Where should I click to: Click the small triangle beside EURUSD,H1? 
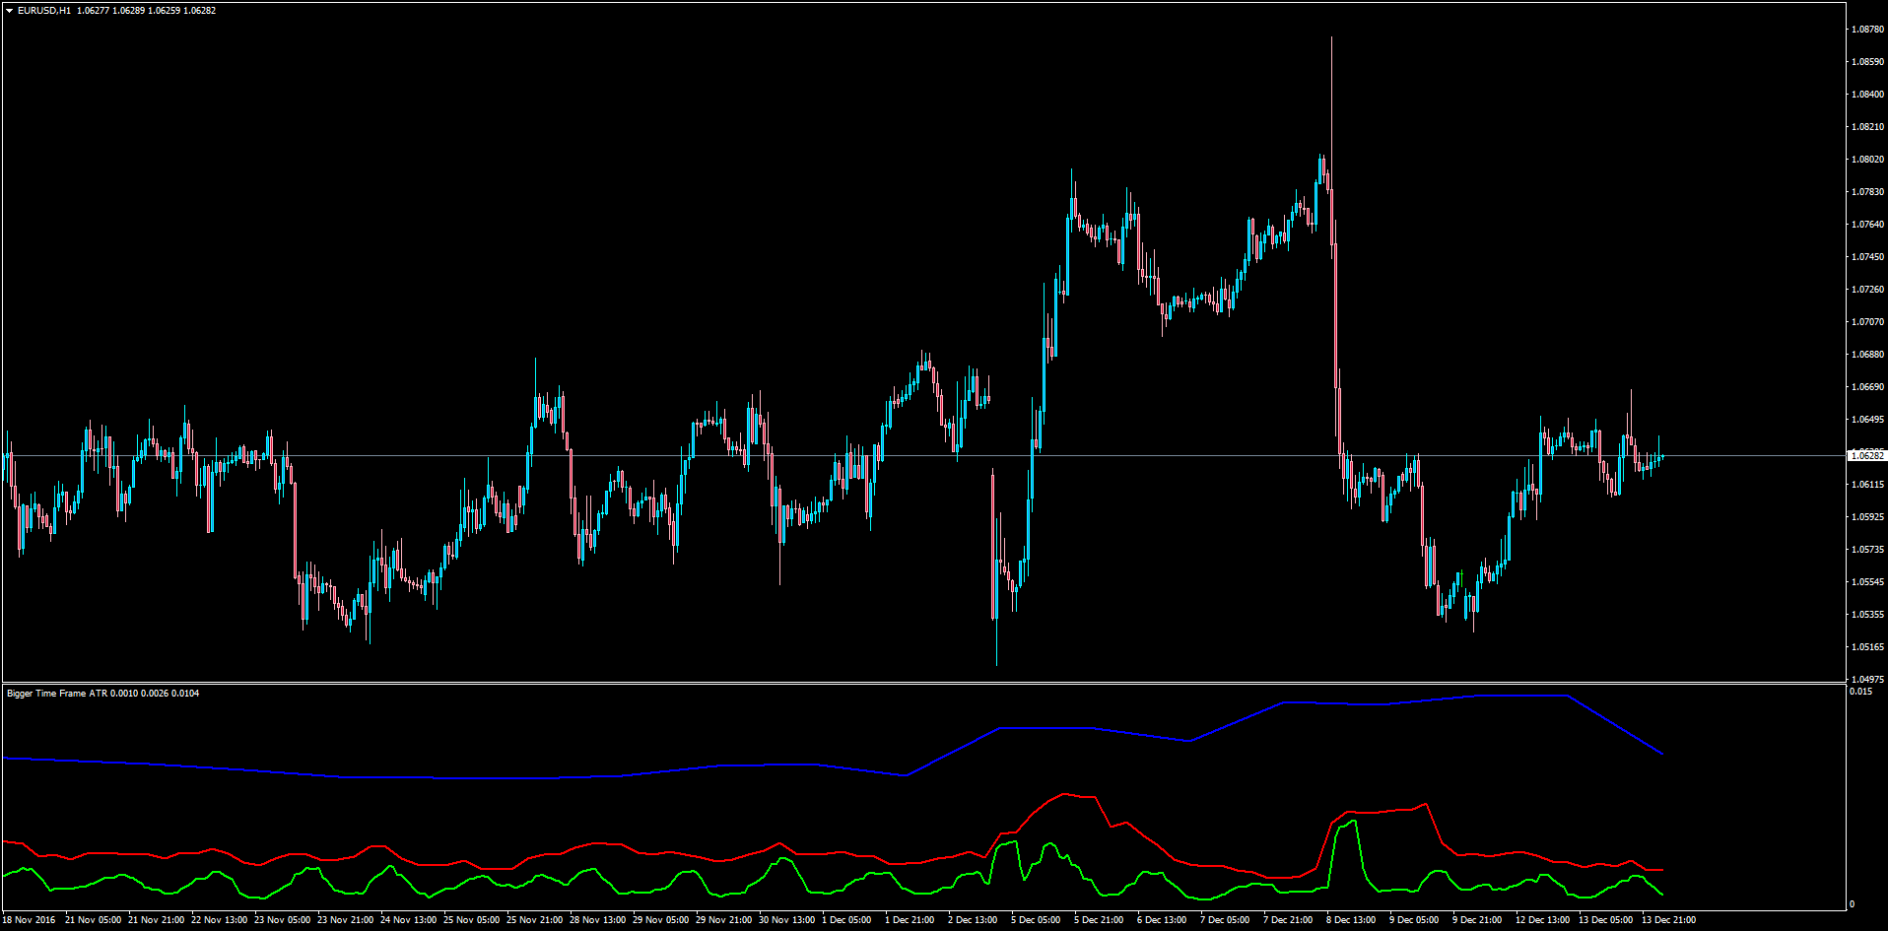click(x=9, y=11)
